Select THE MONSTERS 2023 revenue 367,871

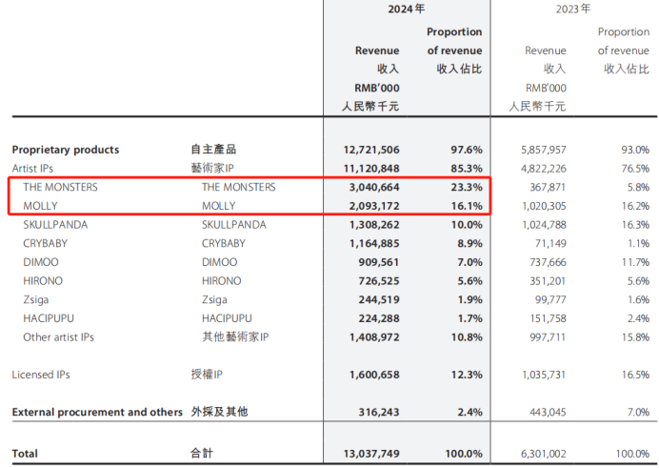(548, 187)
